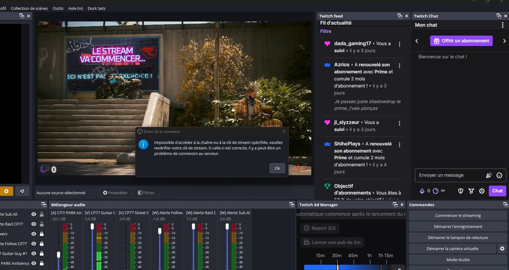Viewport: 509px width, 270px height.
Task: Hide the Alerte Follow CP77 source
Action: pos(34,244)
